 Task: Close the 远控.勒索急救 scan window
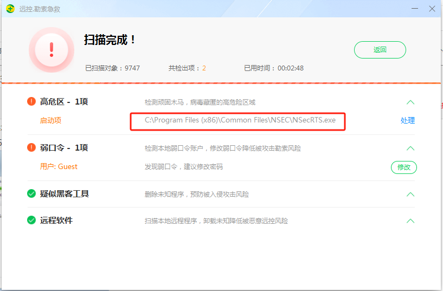point(432,9)
